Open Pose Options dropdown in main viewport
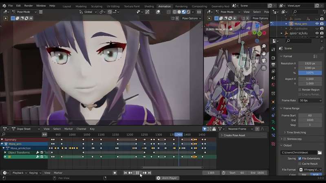Image resolution: width=326 pixels, height=183 pixels. click(191, 18)
